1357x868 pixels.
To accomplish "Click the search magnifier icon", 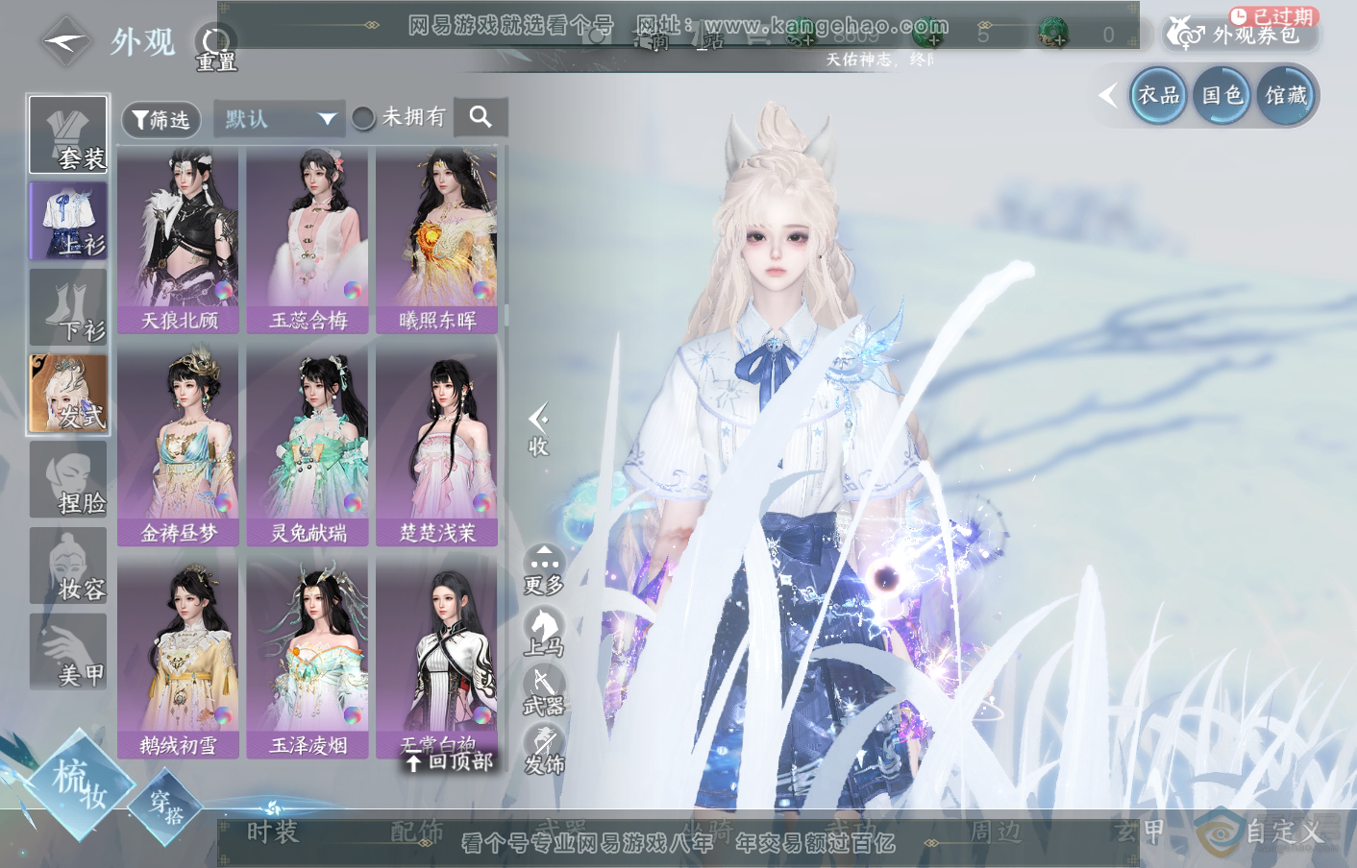I will click(481, 117).
